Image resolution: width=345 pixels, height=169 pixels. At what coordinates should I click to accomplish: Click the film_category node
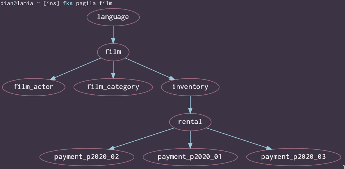click(x=113, y=87)
